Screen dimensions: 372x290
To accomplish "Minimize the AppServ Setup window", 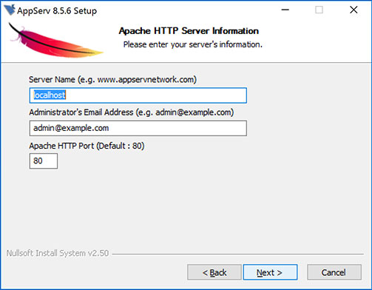I will [285, 10].
